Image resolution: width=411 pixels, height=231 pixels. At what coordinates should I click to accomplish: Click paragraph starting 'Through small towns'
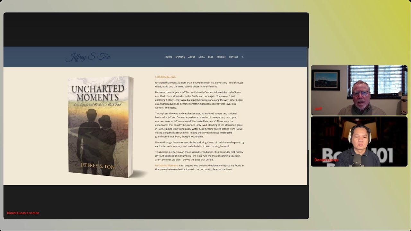(199, 125)
